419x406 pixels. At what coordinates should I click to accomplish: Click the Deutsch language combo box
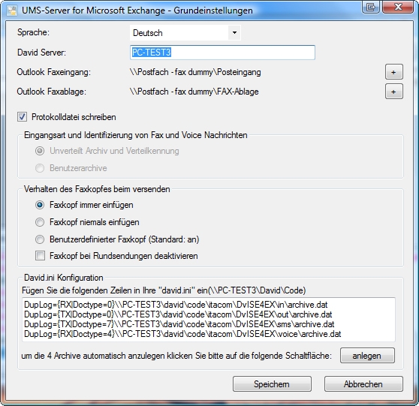point(185,33)
